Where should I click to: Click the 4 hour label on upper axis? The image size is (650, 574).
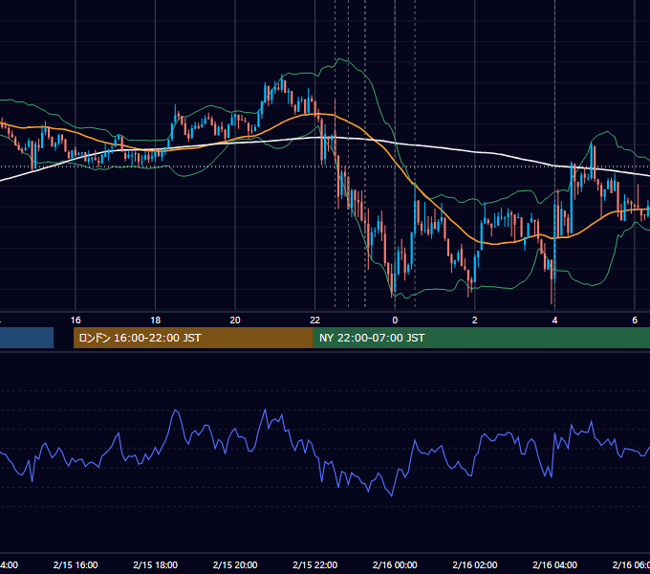[x=554, y=320]
